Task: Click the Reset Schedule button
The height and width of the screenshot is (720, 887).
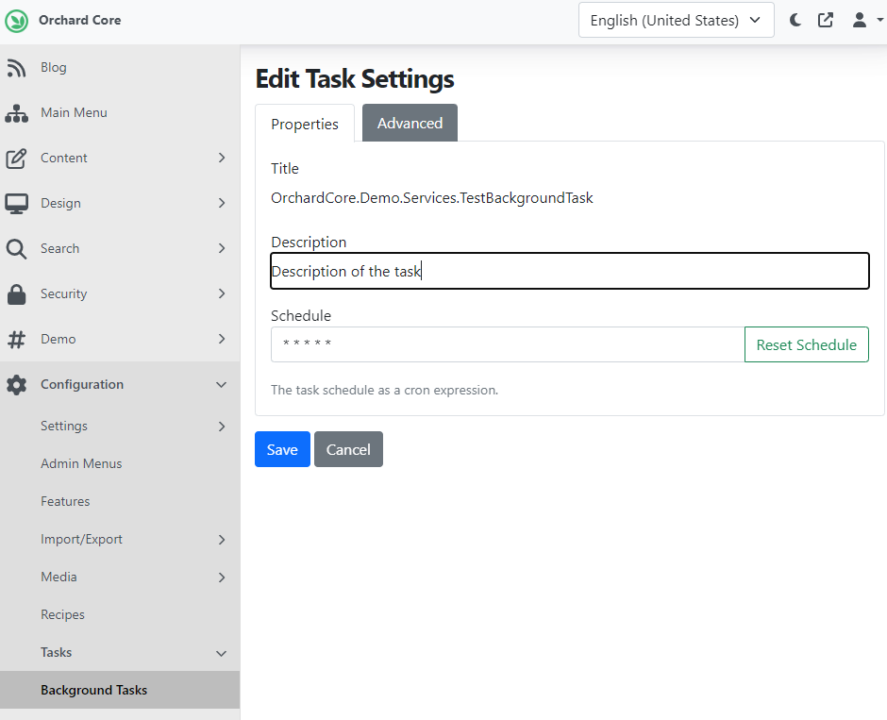Action: click(x=807, y=344)
